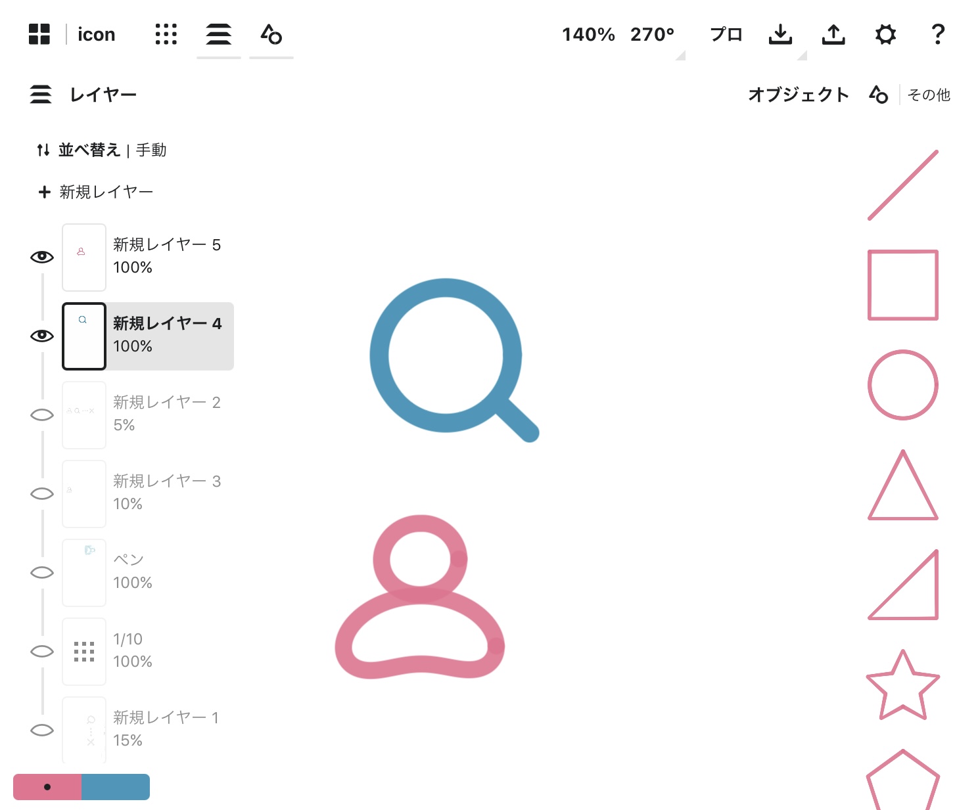The width and height of the screenshot is (978, 810).
Task: Open help question mark icon
Action: [x=938, y=34]
